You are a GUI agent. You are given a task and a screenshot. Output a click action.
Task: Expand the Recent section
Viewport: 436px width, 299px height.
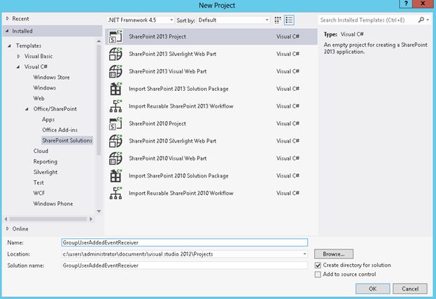[x=8, y=19]
